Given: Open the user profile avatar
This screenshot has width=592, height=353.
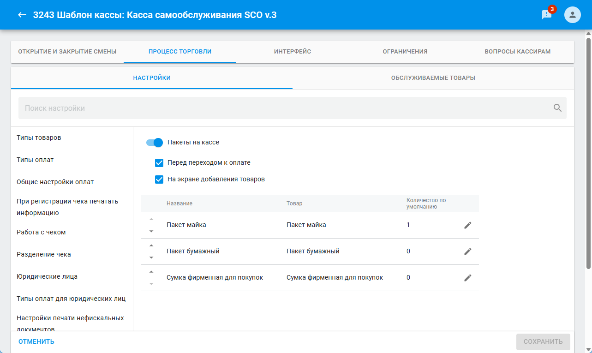Looking at the screenshot, I should coord(573,15).
